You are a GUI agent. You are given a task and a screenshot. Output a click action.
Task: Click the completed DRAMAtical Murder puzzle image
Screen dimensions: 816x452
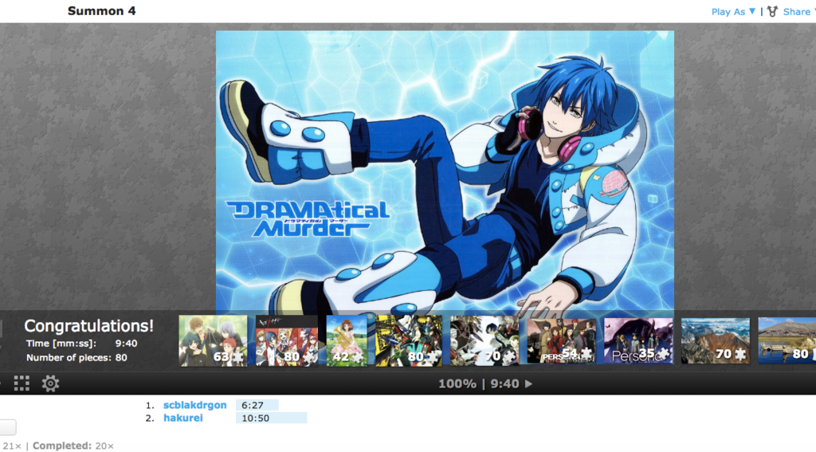[x=445, y=171]
